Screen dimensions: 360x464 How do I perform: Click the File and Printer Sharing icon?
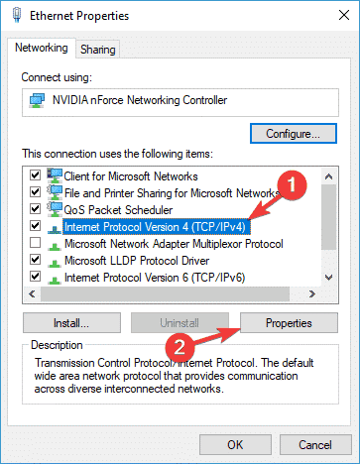click(55, 192)
